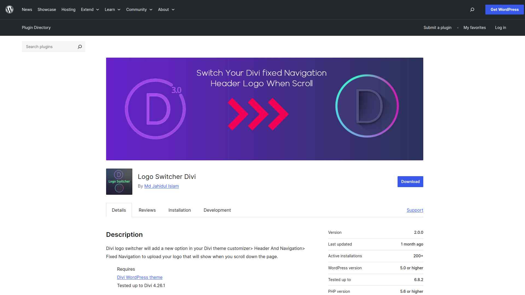Click WordPress version 5.0 or higher
The image size is (525, 295).
pos(412,268)
